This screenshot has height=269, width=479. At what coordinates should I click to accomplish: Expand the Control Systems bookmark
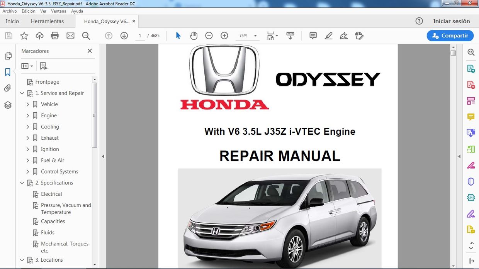[27, 171]
